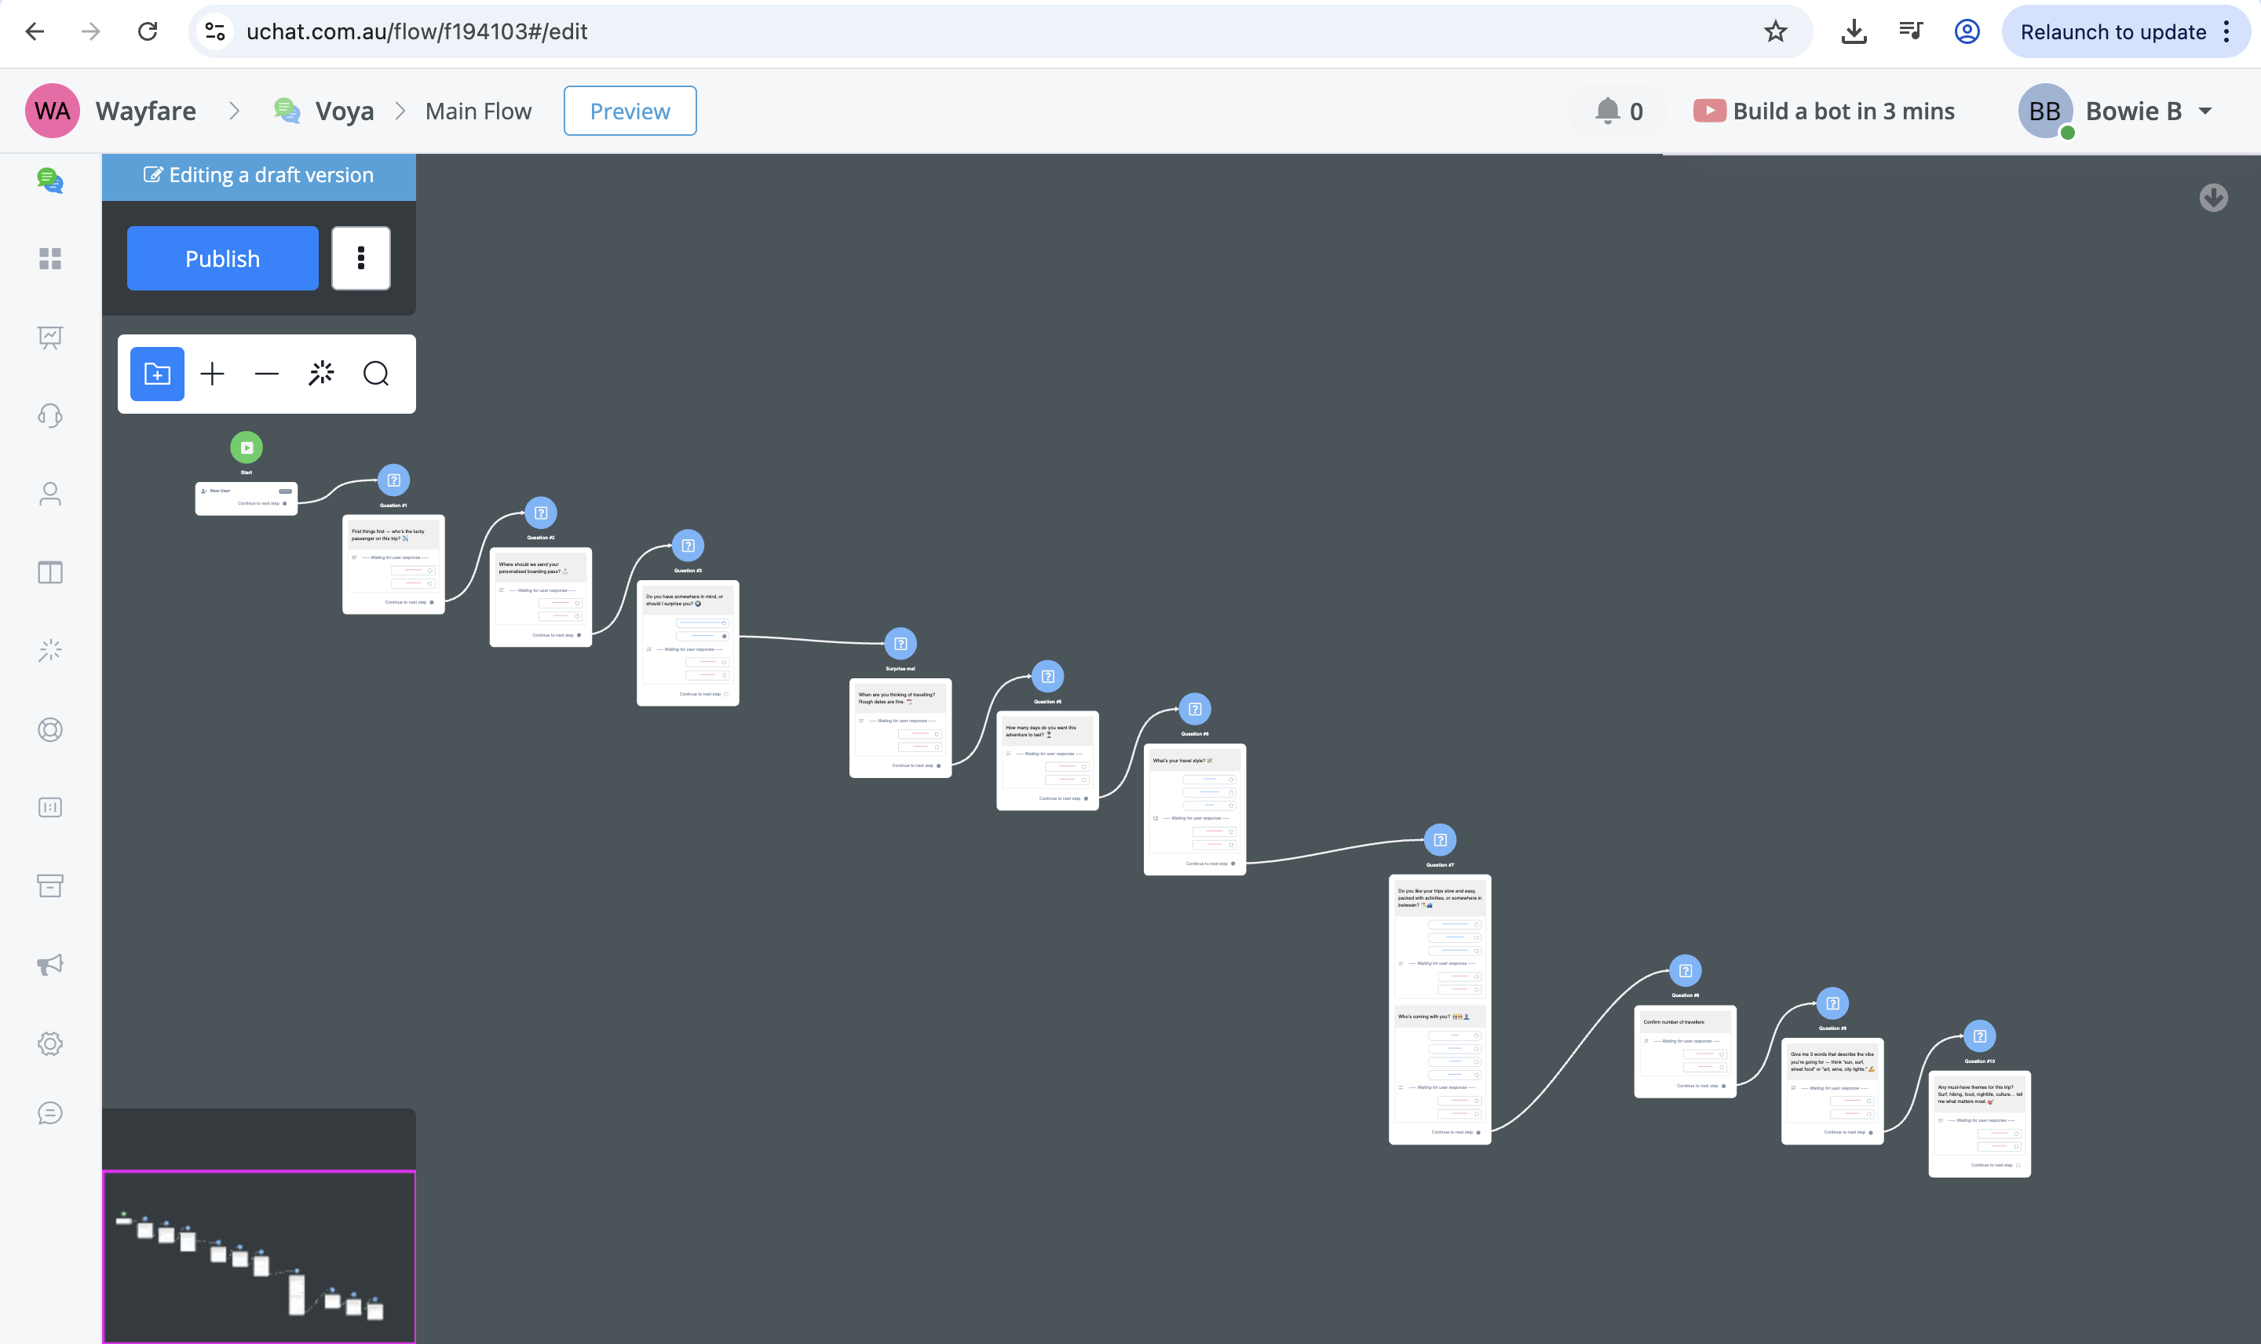Click 'Where should we send your personalised boarding pass' card

click(541, 597)
